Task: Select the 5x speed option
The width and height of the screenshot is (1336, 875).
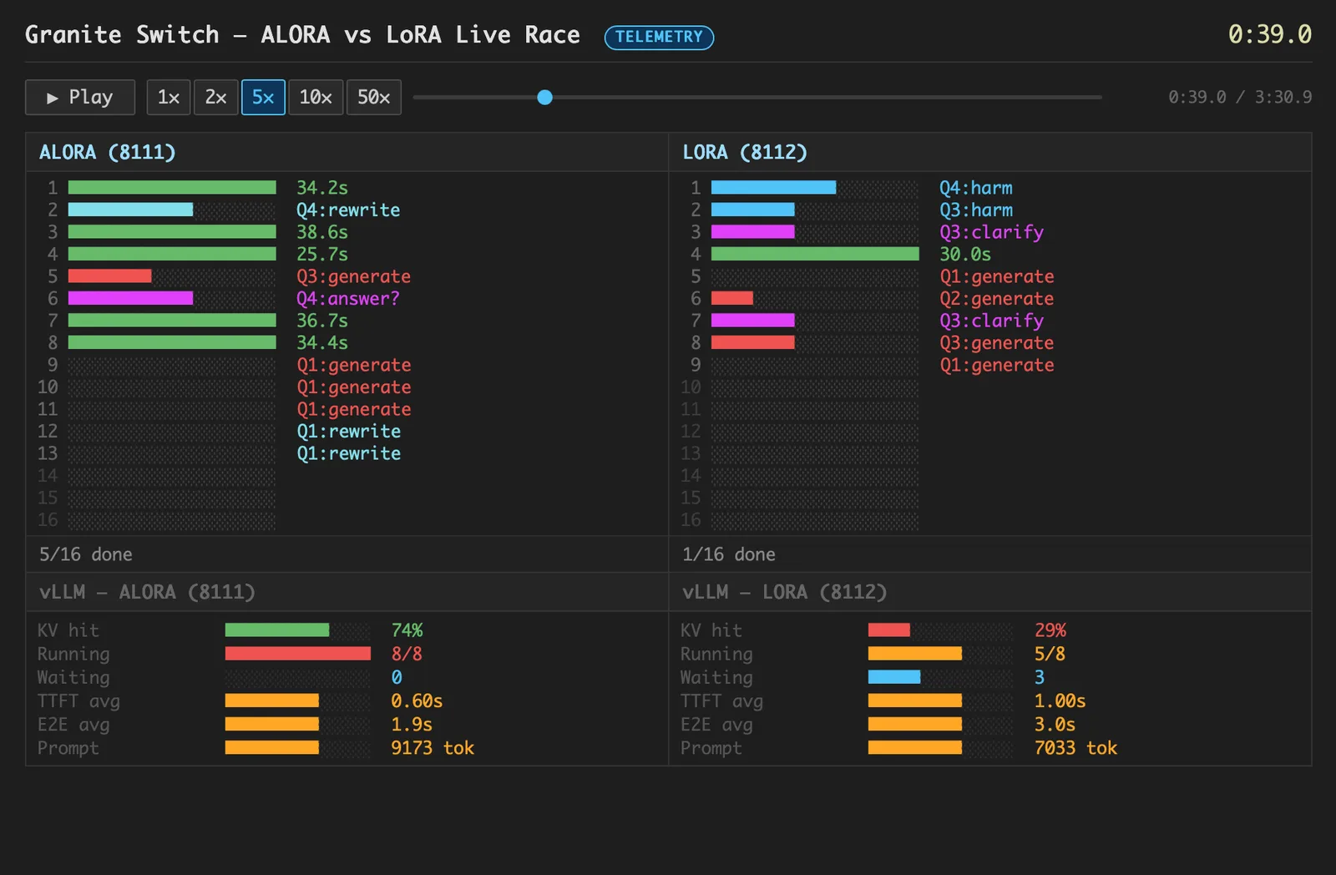Action: point(263,97)
